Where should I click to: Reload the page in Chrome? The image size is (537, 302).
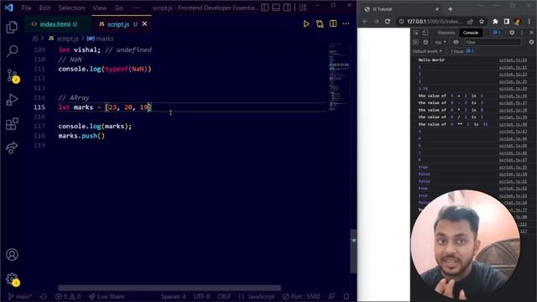pos(388,21)
